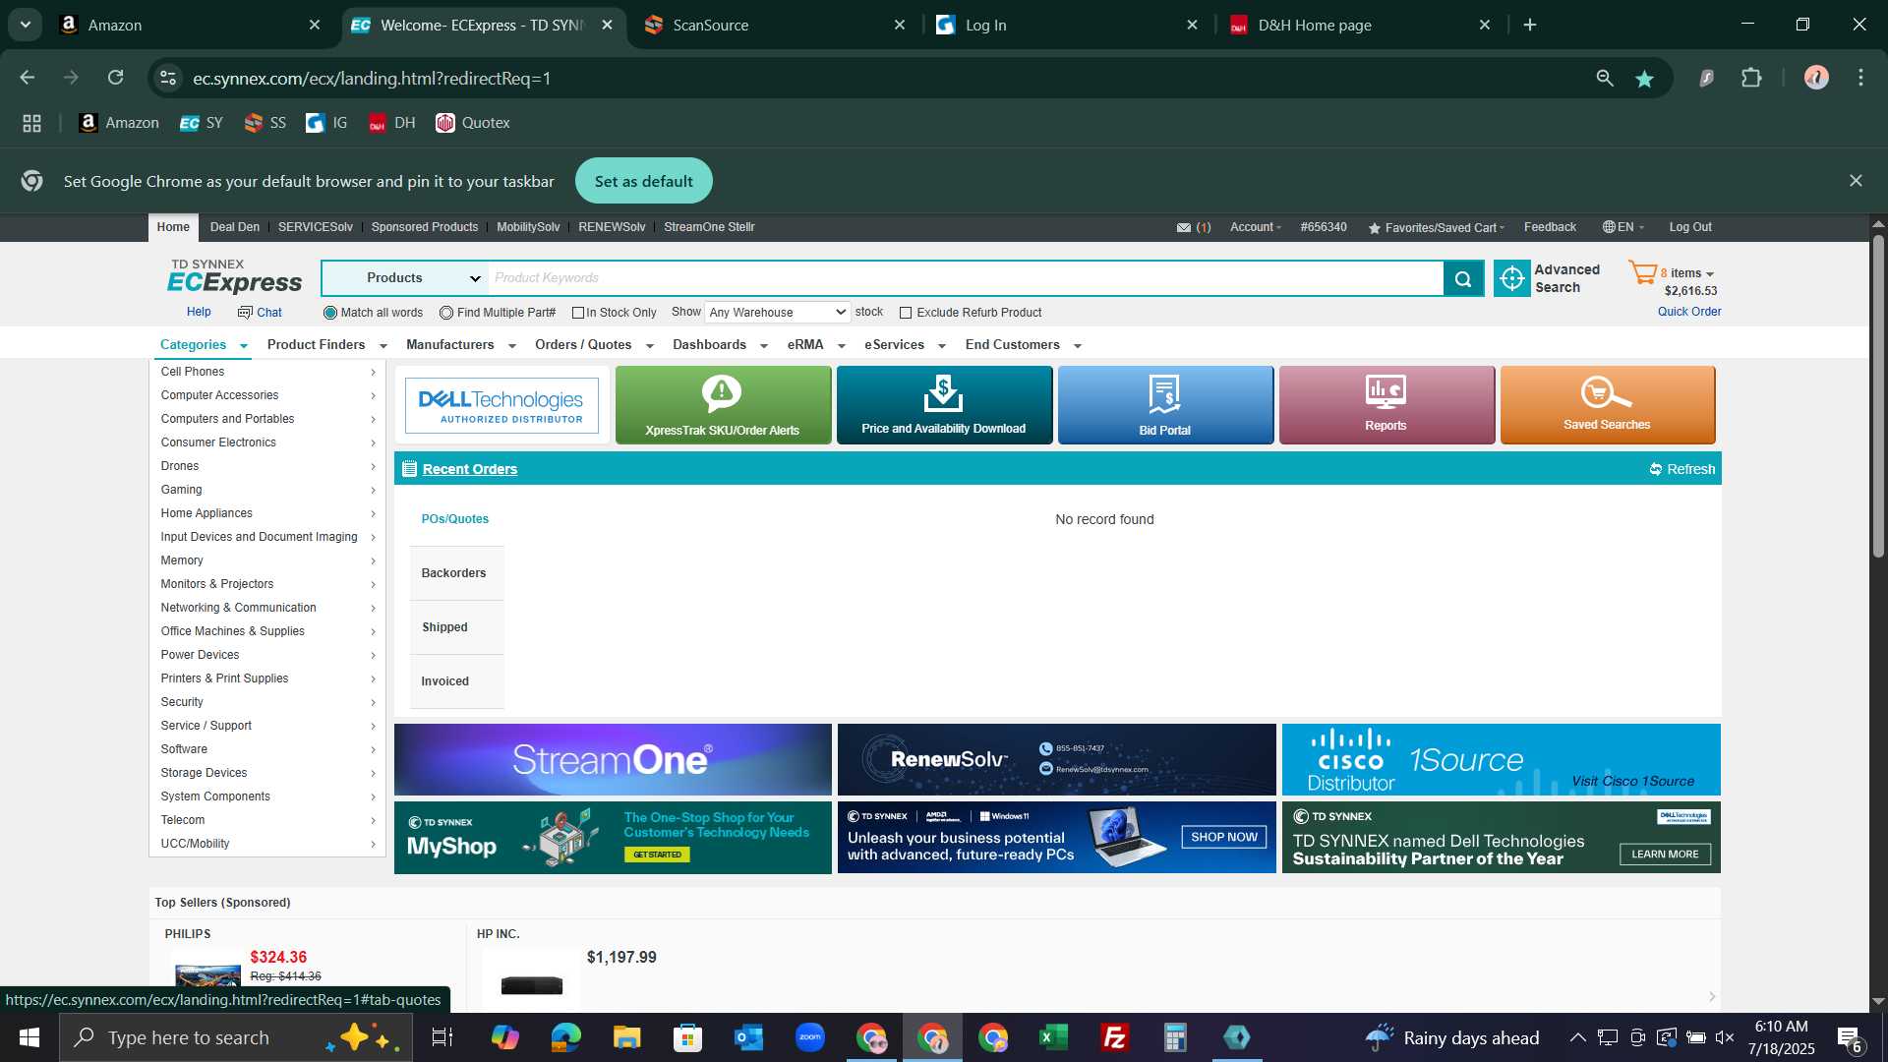Open the shopping cart icon
This screenshot has height=1062, width=1888.
pos(1642,272)
